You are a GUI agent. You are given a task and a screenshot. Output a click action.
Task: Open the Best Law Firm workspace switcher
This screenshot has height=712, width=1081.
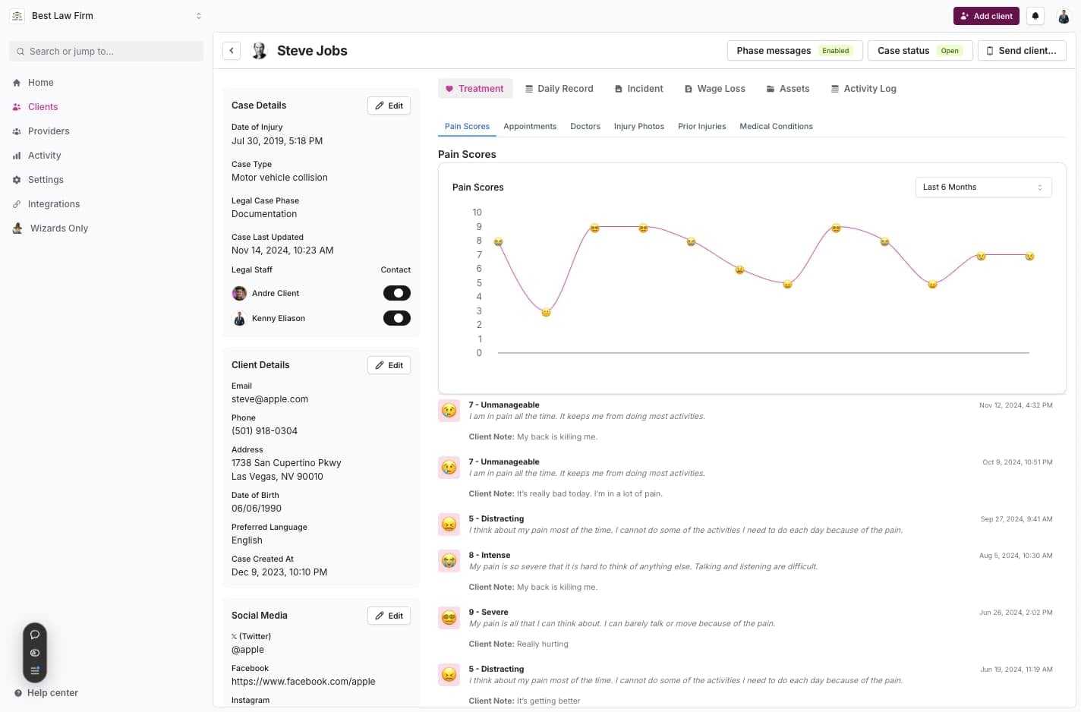106,15
